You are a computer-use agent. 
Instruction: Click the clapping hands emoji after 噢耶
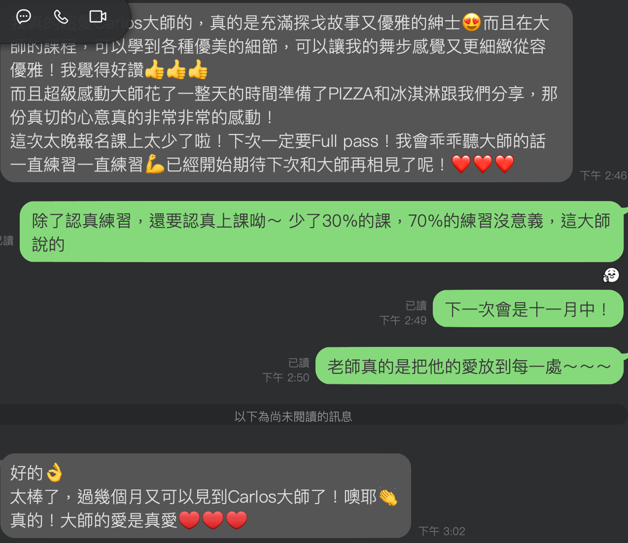[388, 497]
